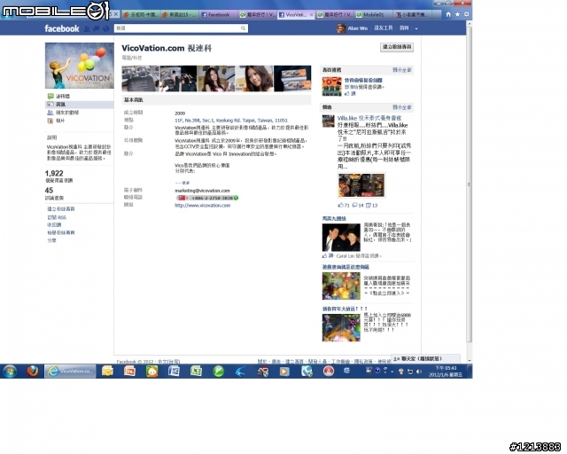Open Excel from the taskbar
Viewport: 567px width, 454px height.
(x=196, y=372)
